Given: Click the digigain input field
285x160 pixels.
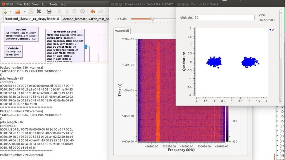Looking at the screenshot, I should tap(224, 18).
